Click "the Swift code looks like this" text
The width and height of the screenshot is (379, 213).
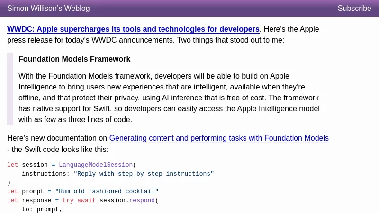coord(60,150)
